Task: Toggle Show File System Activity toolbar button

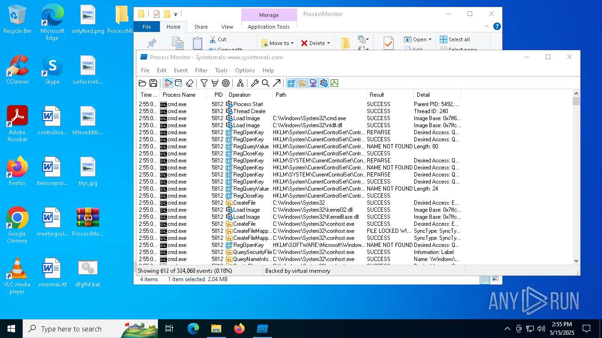Action: click(x=302, y=83)
